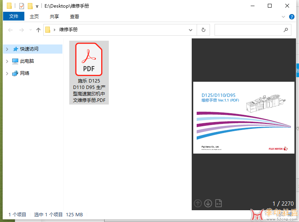Viewport: 299px width, 222px height.
Task: Click the properties checkmark in quick access toolbar
Action: [x=22, y=6]
